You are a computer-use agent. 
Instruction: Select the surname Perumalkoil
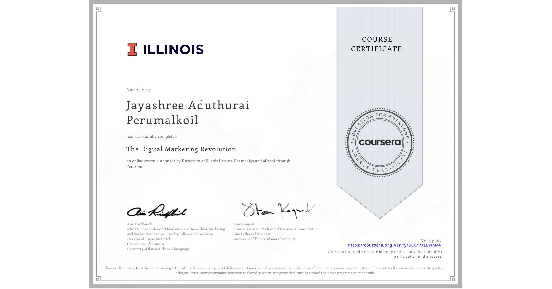162,120
